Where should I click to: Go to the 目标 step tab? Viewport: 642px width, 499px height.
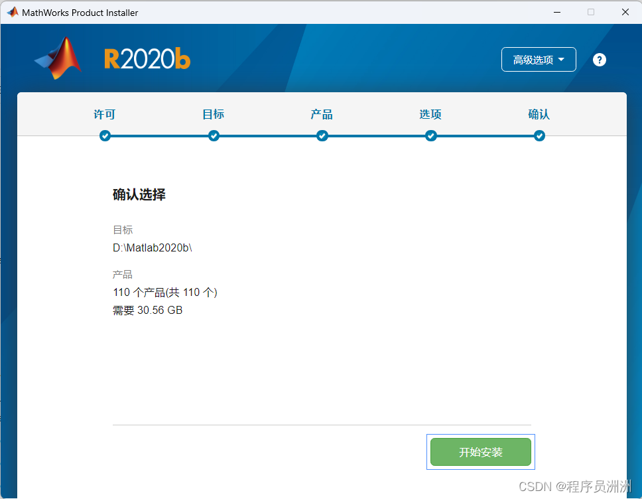[x=214, y=114]
